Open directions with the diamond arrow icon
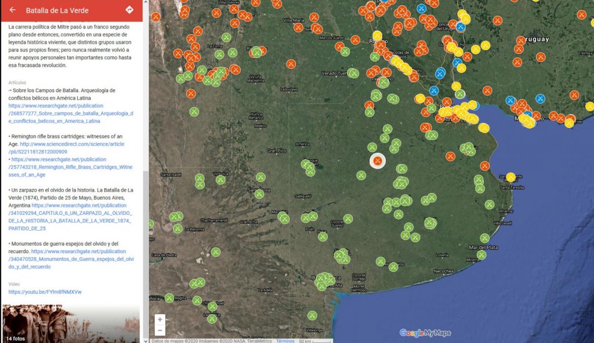The image size is (594, 343). tap(129, 10)
